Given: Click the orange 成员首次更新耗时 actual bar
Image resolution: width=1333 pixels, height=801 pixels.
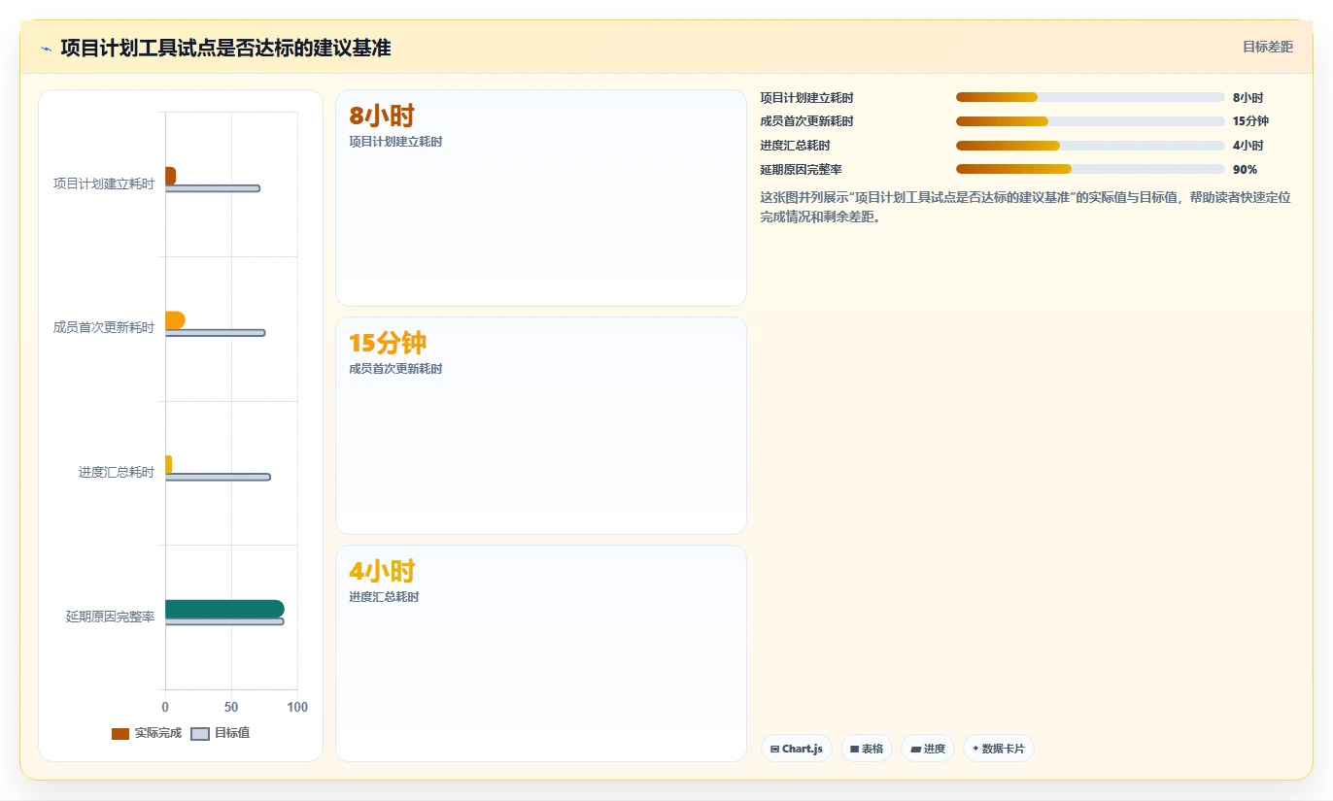Looking at the screenshot, I should click(x=175, y=320).
